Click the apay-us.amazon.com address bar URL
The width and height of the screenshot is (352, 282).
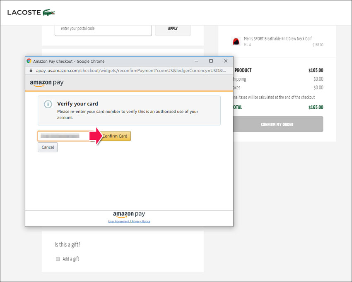pos(131,71)
